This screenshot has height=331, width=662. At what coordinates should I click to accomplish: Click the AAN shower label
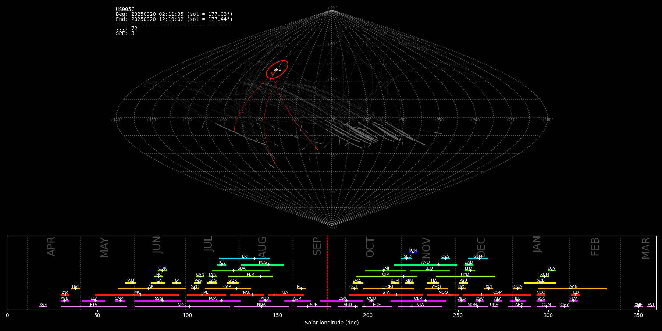[x=573, y=287]
